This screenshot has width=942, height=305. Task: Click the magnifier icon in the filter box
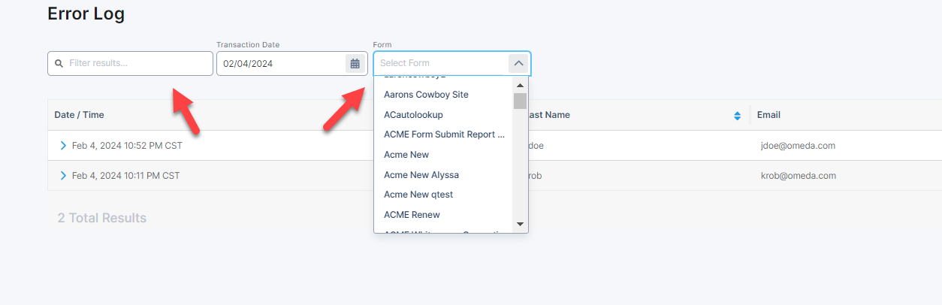(59, 64)
